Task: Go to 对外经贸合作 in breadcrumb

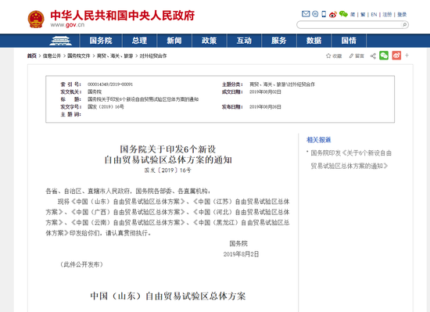Action: point(153,56)
